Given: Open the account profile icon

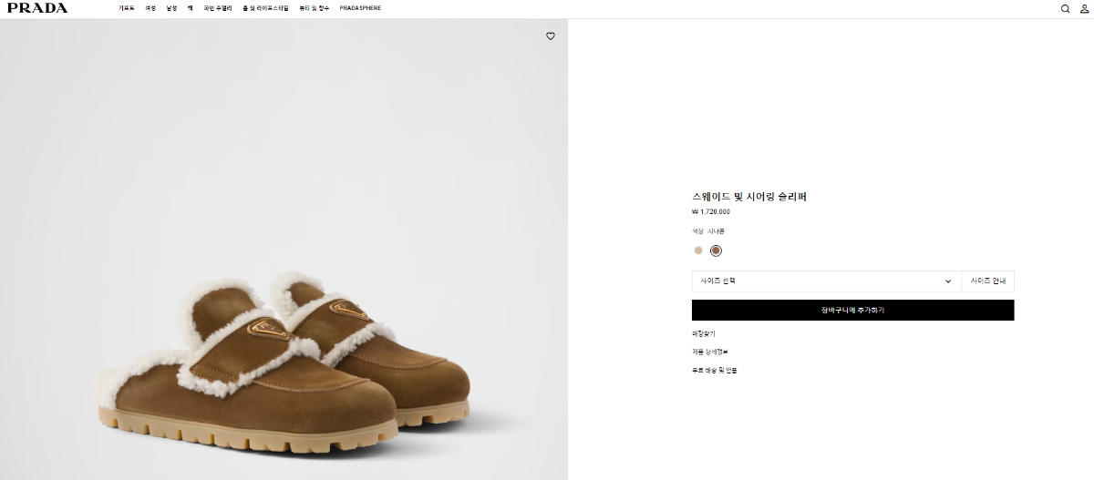Looking at the screenshot, I should 1084,8.
